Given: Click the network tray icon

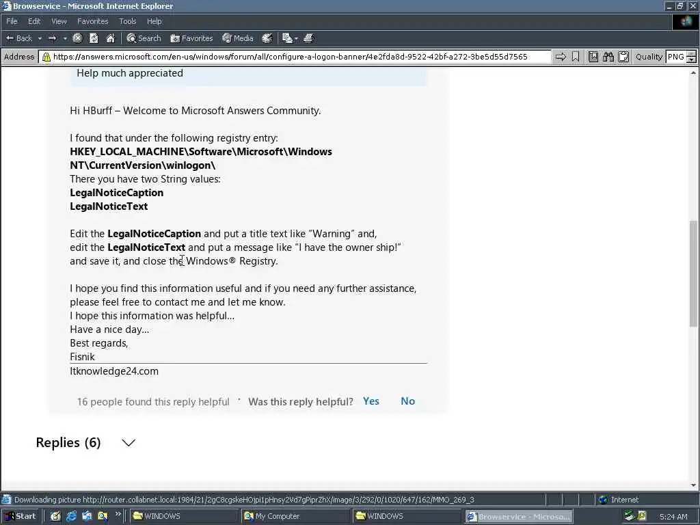Looking at the screenshot, I should 630,516.
